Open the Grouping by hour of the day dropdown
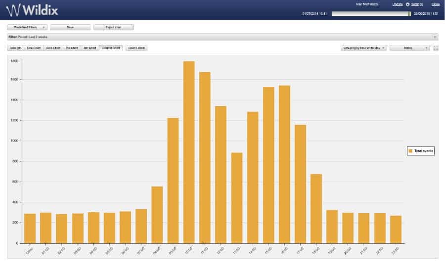Screen dimensions: 445x263 [x=363, y=48]
